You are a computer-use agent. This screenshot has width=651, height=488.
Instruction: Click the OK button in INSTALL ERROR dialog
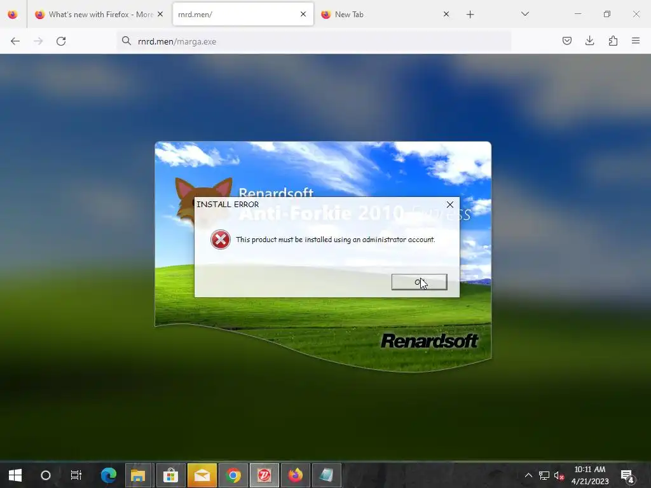[x=420, y=282]
